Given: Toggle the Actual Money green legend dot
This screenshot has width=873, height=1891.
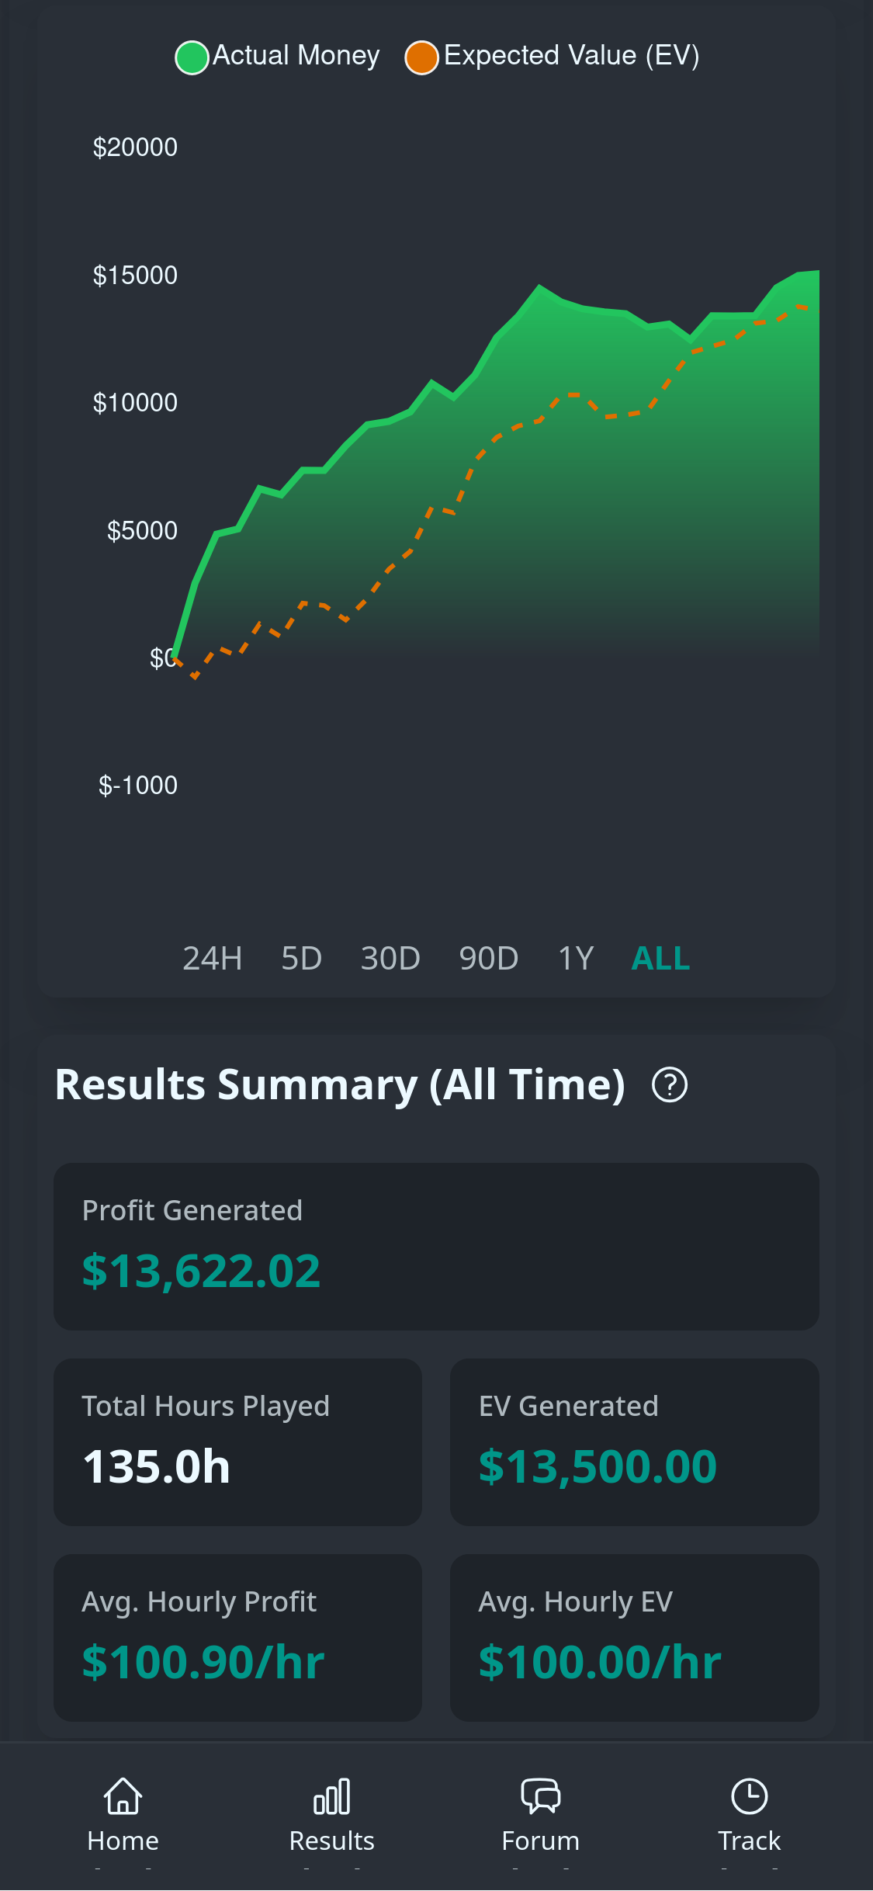Looking at the screenshot, I should coord(192,57).
